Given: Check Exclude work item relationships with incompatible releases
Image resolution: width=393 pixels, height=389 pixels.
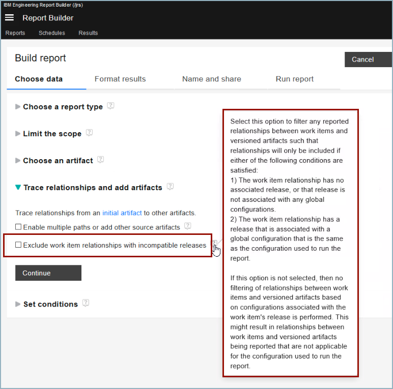Looking at the screenshot, I should click(18, 245).
